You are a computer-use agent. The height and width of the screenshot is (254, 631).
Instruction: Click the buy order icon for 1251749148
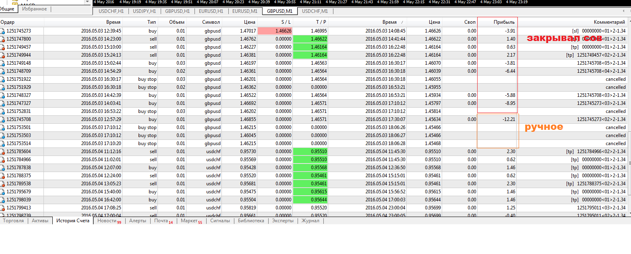pyautogui.click(x=3, y=63)
